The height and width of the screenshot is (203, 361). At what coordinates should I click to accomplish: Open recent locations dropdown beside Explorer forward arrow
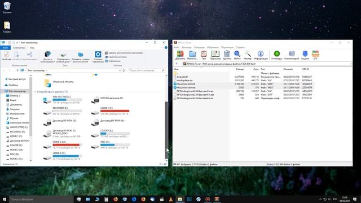coord(14,70)
